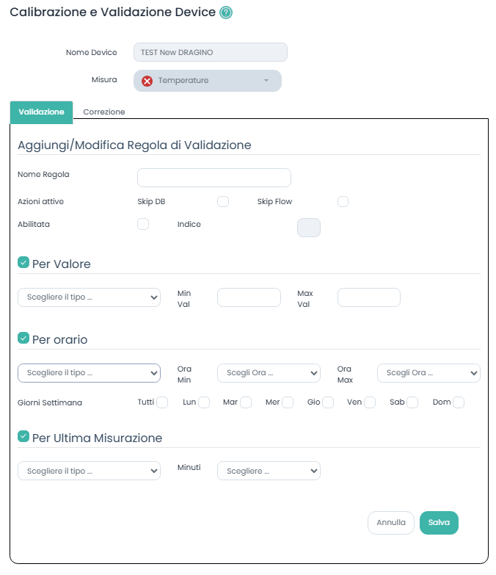496x575 pixels.
Task: Switch to the Correzione tab
Action: click(104, 112)
